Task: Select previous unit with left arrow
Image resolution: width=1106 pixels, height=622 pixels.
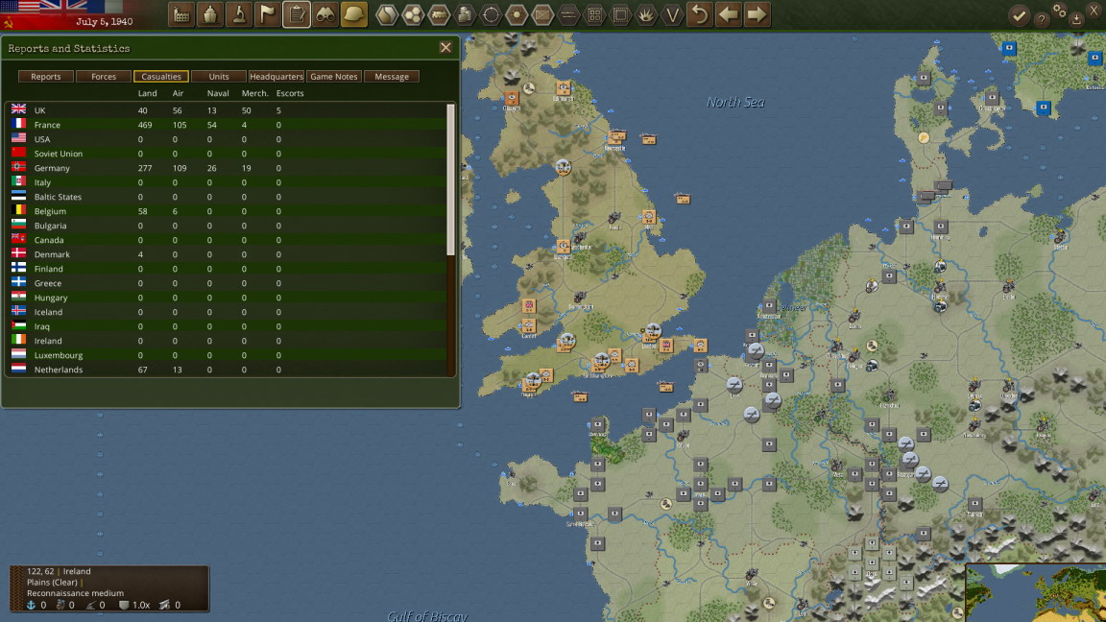Action: point(729,14)
